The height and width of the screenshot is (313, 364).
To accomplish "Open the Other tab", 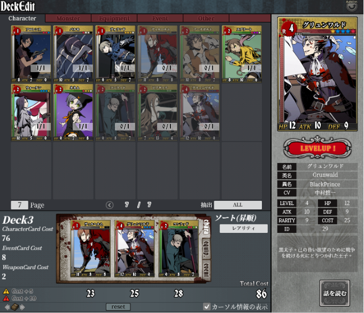I will (206, 18).
